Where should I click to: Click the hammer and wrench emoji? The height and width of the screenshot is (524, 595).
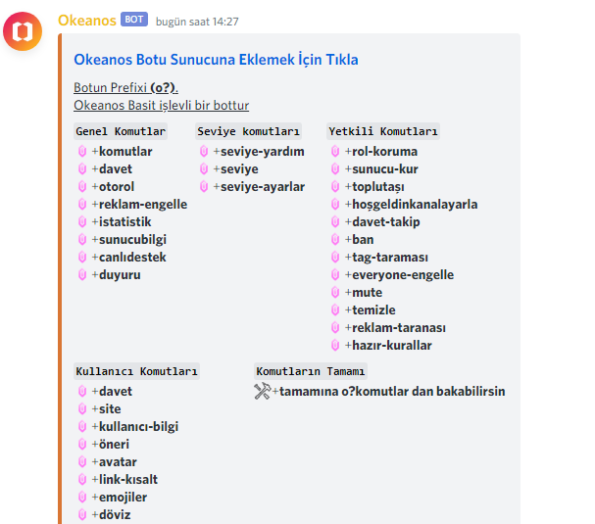point(263,391)
